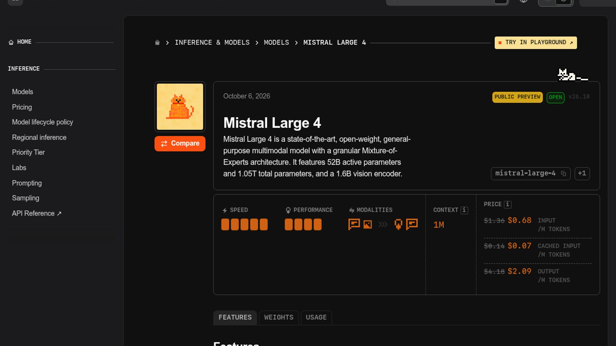This screenshot has height=346, width=616.
Task: Click the HOME link in sidebar
Action: tap(20, 42)
